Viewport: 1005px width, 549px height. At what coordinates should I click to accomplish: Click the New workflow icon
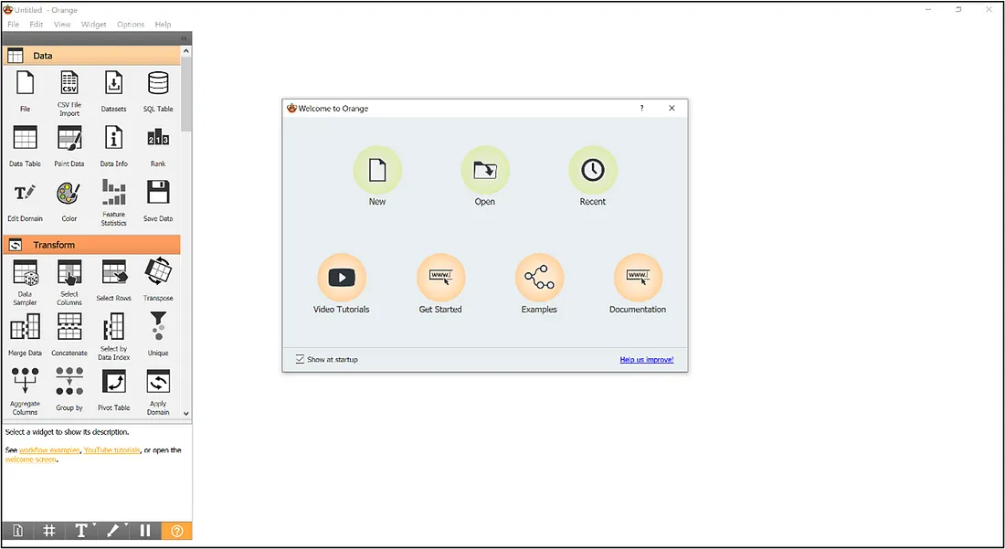click(377, 170)
